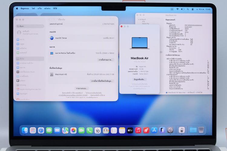Open Mail from the Dock
Viewport: 227px width, 151px height.
pos(57,130)
